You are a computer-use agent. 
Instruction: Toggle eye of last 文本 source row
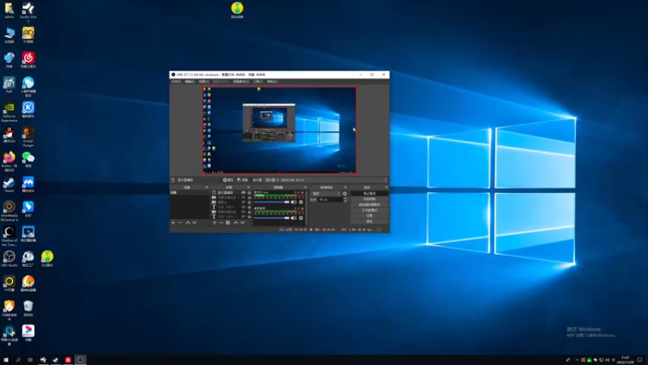[x=244, y=217]
